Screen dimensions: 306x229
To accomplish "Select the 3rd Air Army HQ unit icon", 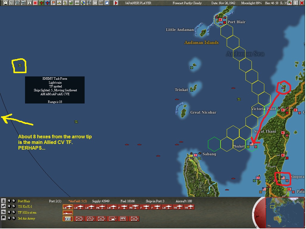I will pos(68,219).
